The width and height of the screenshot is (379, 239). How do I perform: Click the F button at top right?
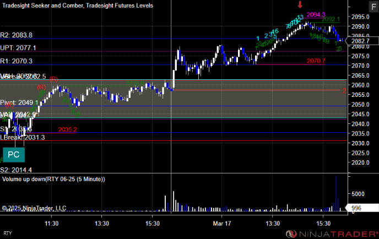pos(373,7)
